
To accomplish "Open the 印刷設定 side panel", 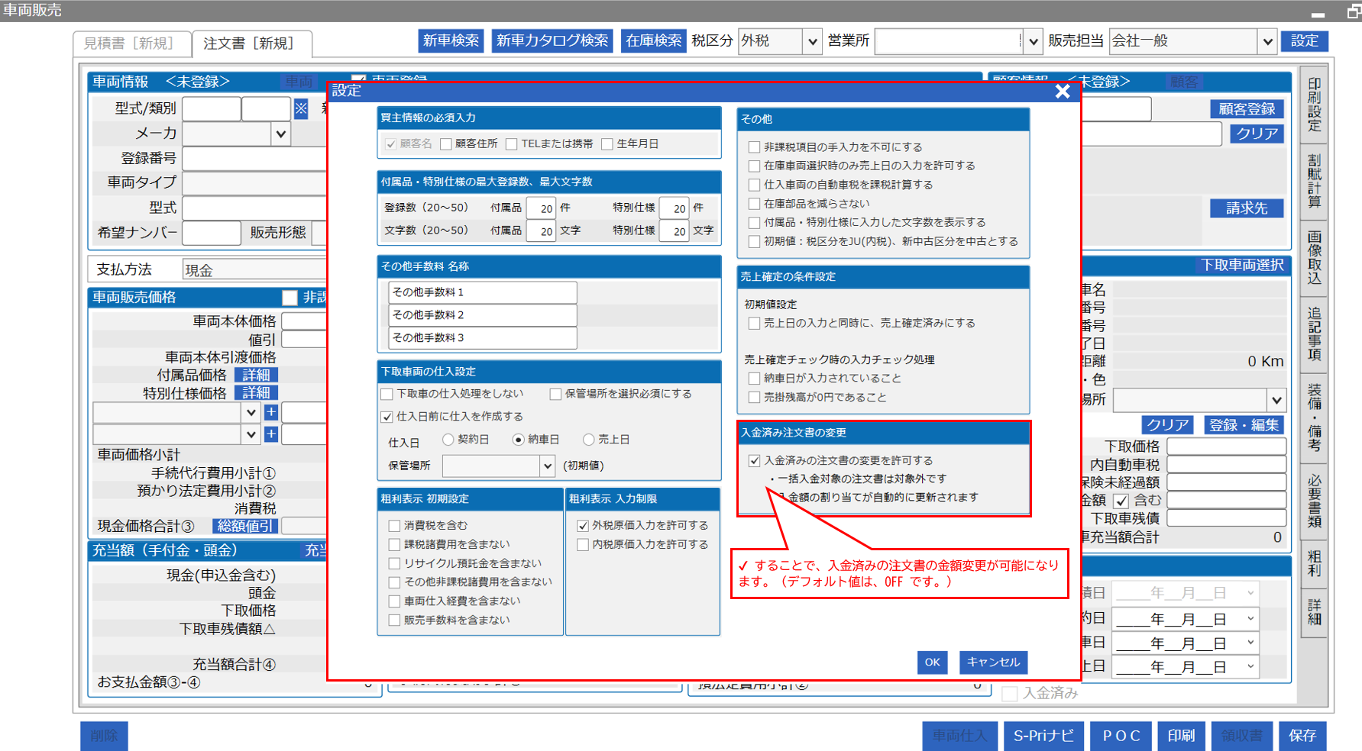I will [1314, 105].
